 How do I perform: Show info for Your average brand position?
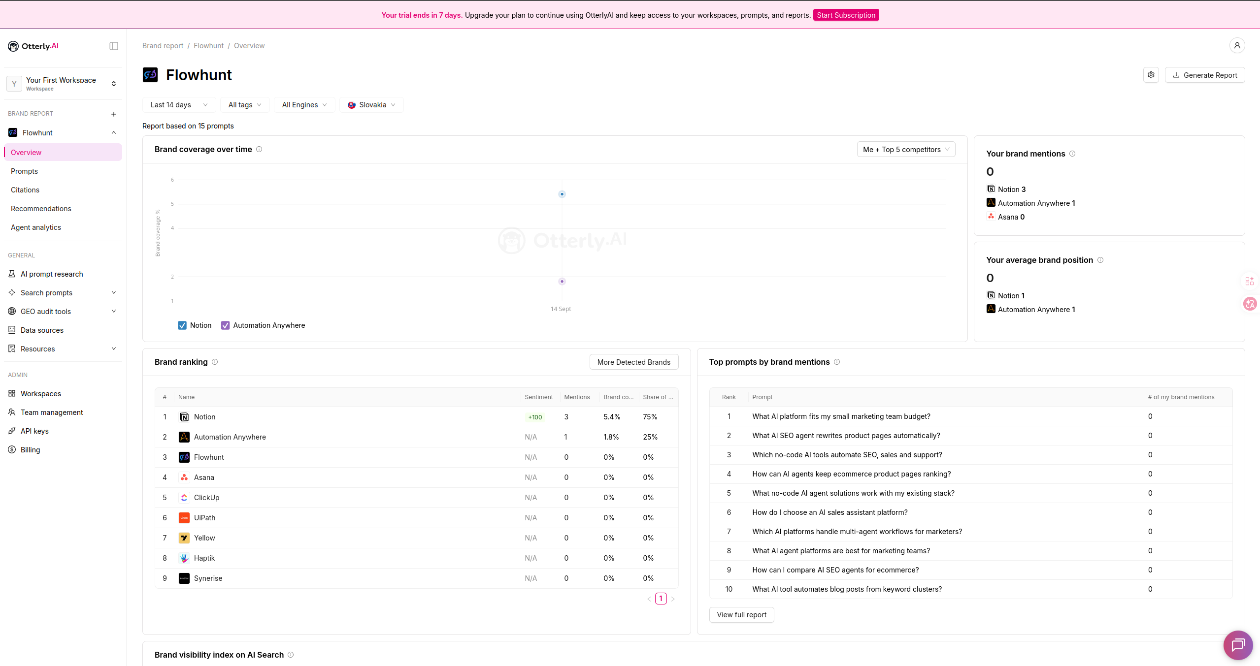pos(1100,260)
